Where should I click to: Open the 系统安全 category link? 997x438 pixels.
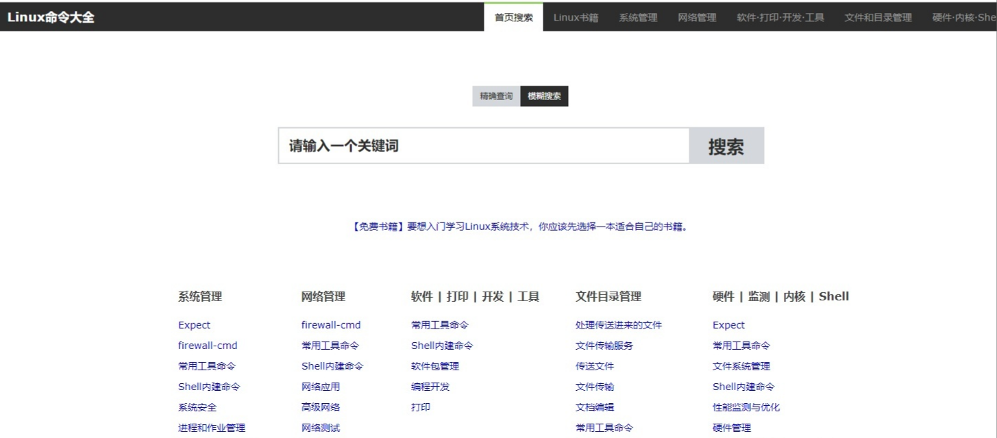(x=197, y=407)
